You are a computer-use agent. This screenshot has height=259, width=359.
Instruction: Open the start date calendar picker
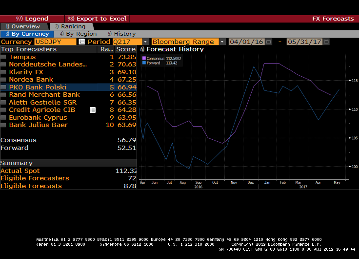point(268,42)
